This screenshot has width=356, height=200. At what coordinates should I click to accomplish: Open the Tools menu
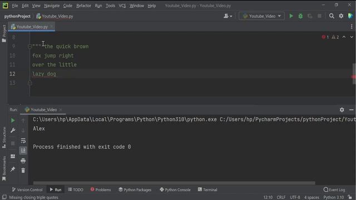pyautogui.click(x=110, y=6)
